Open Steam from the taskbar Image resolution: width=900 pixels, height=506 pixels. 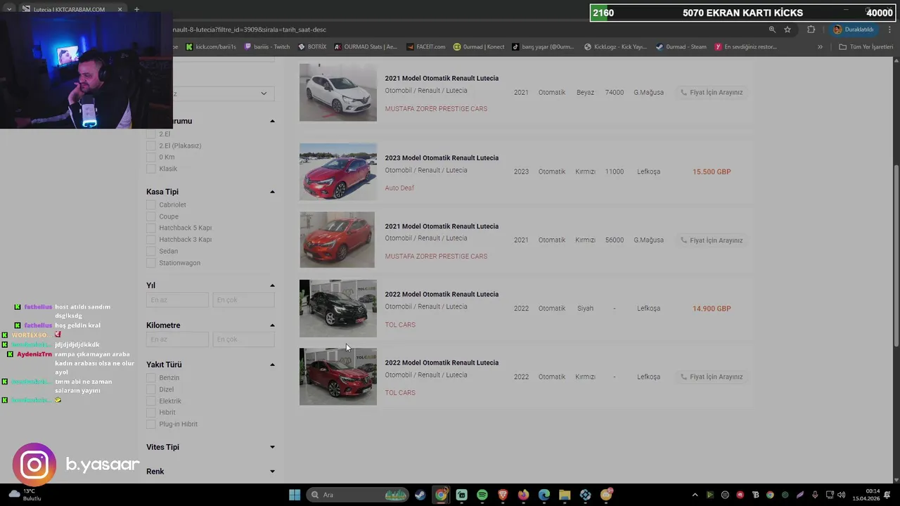pos(420,495)
